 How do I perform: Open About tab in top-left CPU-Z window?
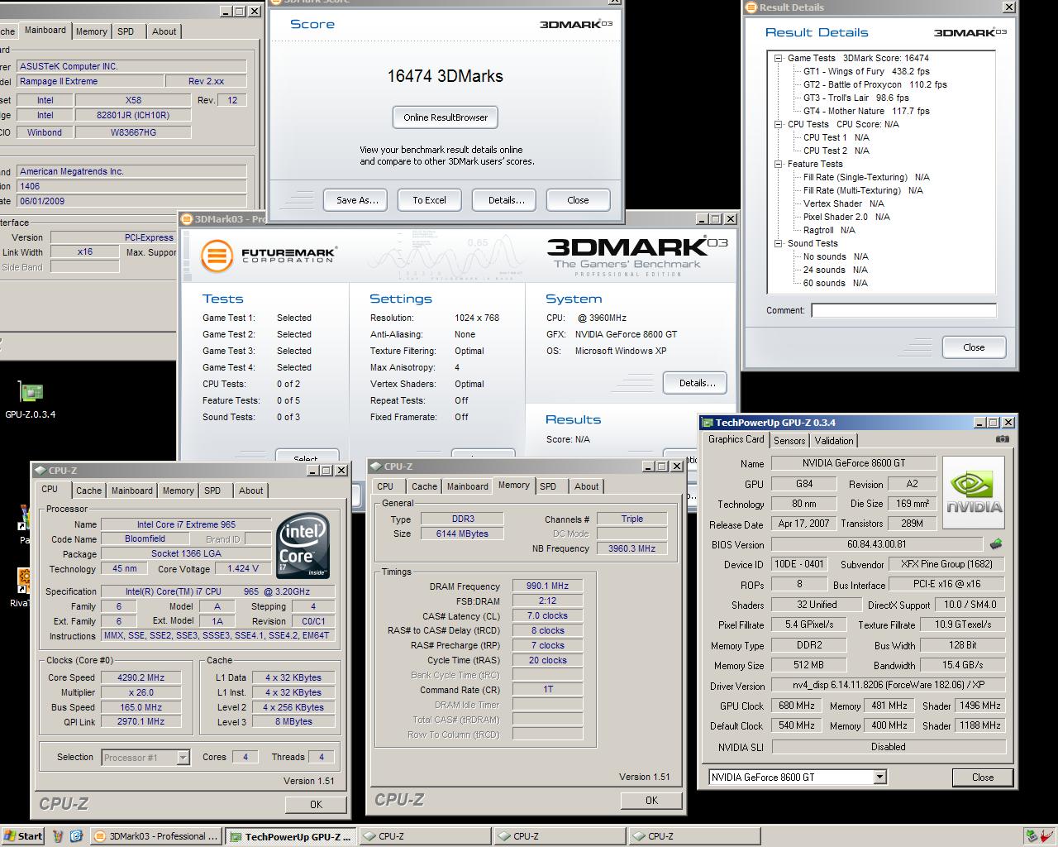point(164,31)
